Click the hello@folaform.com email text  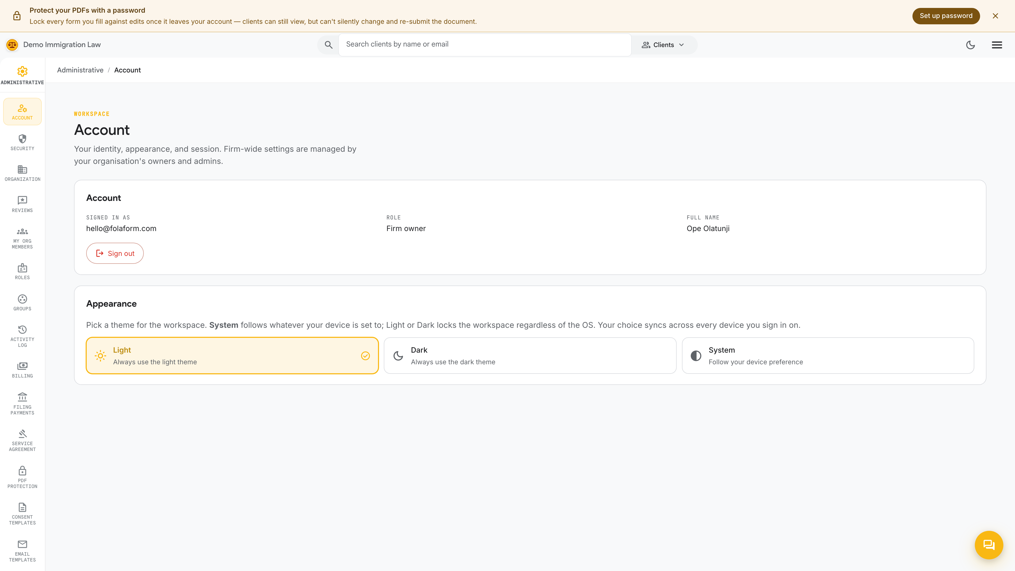pyautogui.click(x=121, y=229)
